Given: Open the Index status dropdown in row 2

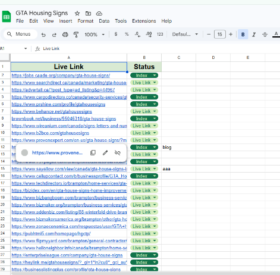Looking at the screenshot, I should click(144, 76).
